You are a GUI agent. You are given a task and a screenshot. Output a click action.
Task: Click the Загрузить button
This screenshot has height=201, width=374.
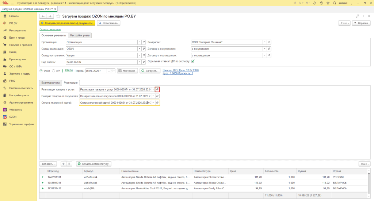(x=150, y=71)
